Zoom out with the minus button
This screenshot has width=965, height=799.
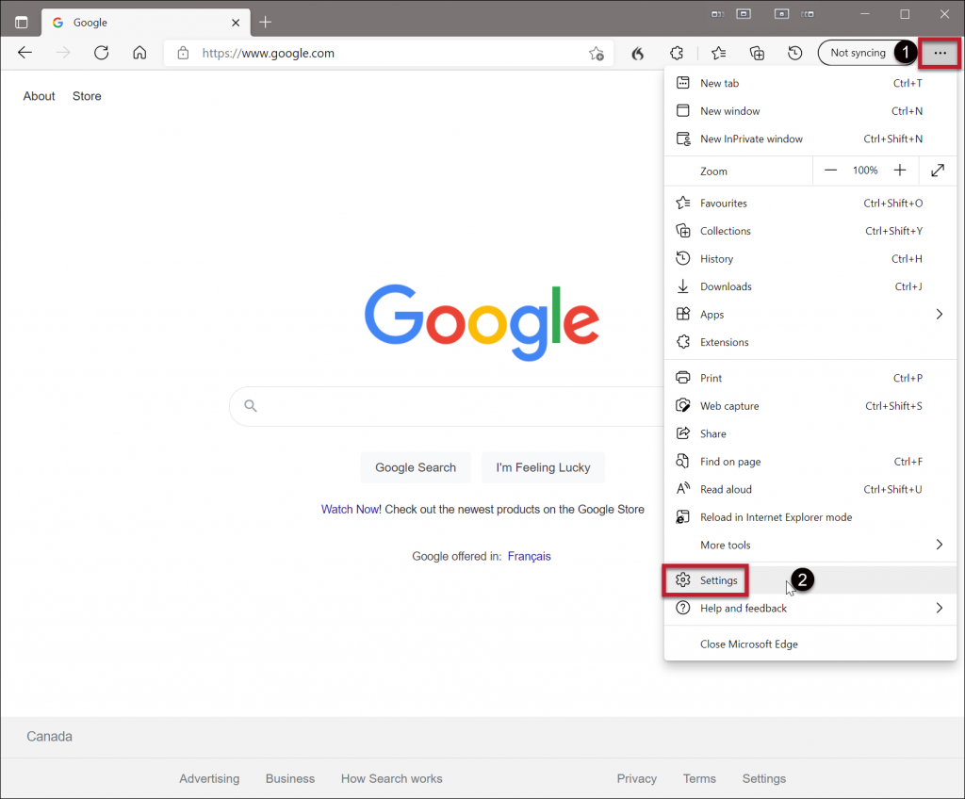click(x=830, y=171)
